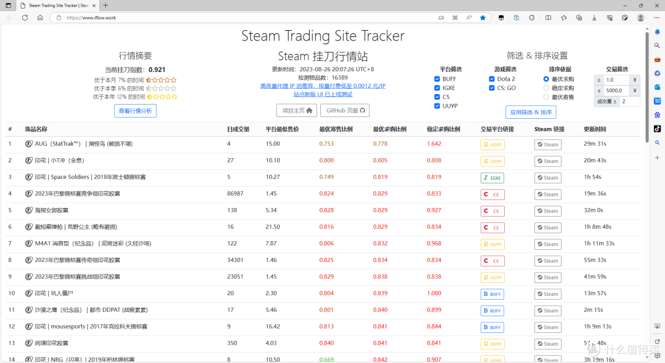
Task: Click the 成交量 minimum volume input field
Action: click(x=629, y=102)
